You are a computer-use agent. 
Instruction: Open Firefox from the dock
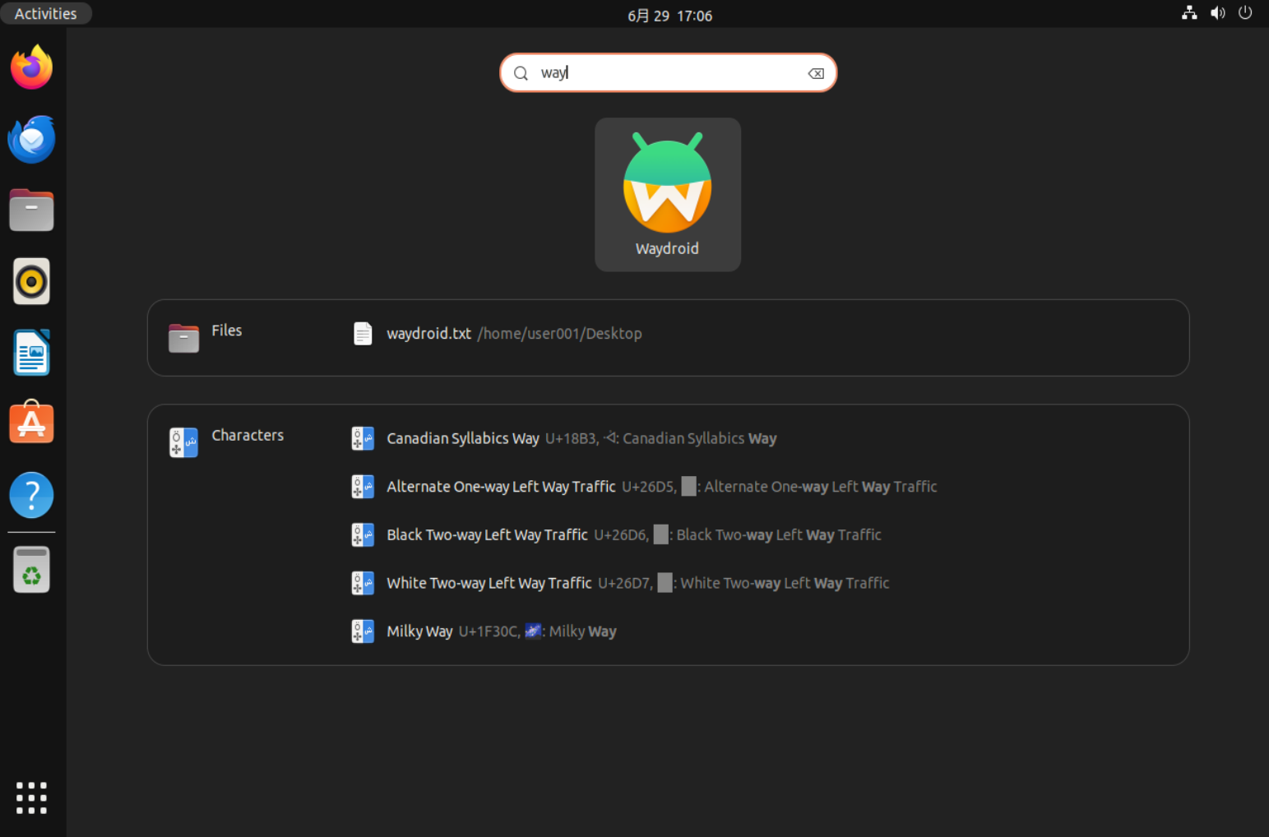coord(32,67)
